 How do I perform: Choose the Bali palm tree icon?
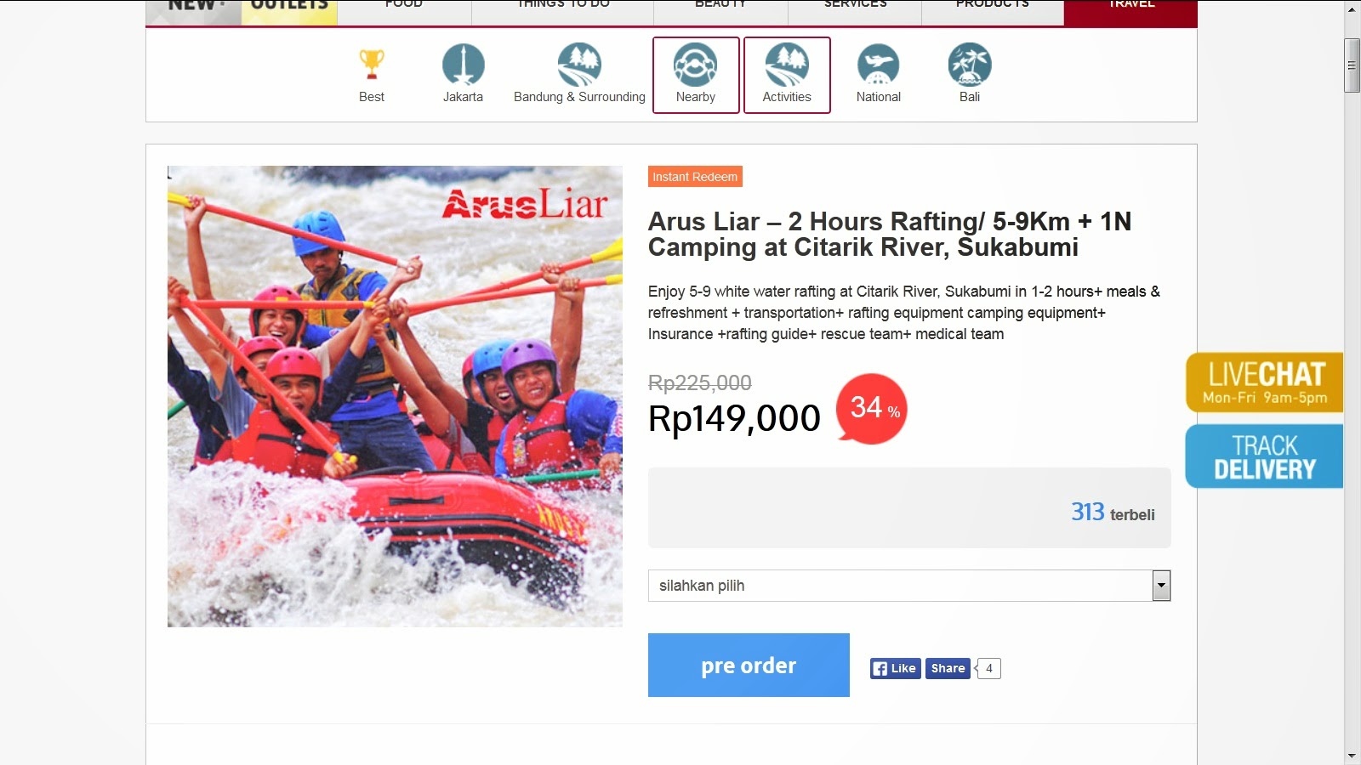tap(970, 66)
